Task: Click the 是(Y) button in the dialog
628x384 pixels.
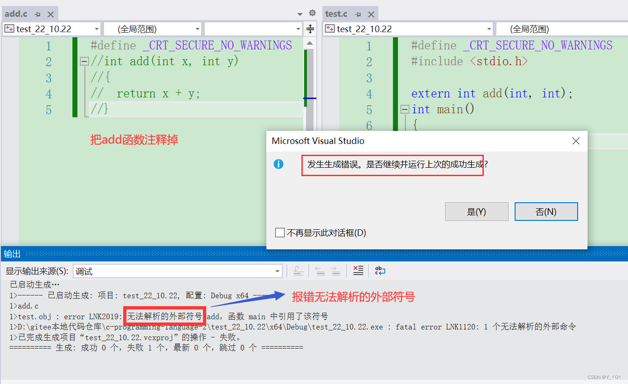Action: coord(476,212)
